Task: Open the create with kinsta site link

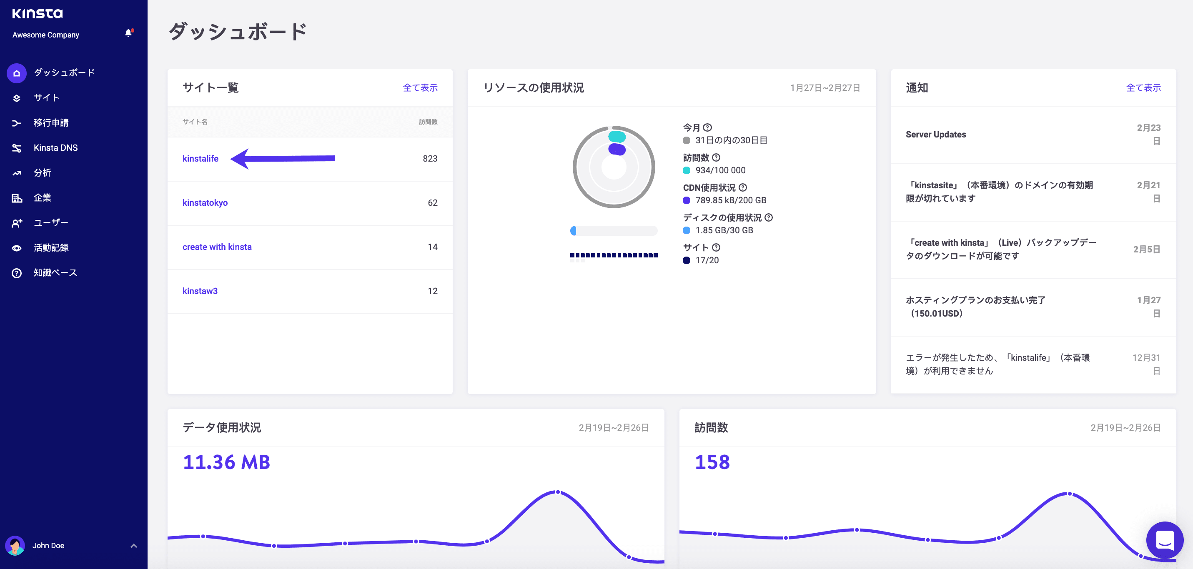Action: [217, 247]
